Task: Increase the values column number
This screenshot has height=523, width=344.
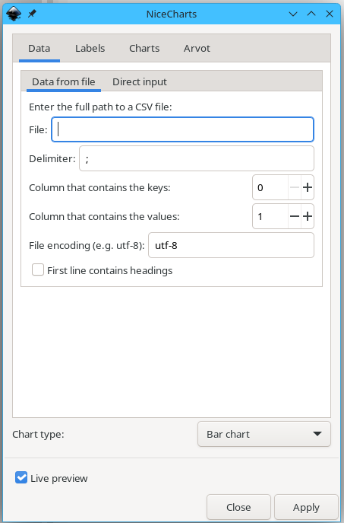Action: tap(308, 216)
